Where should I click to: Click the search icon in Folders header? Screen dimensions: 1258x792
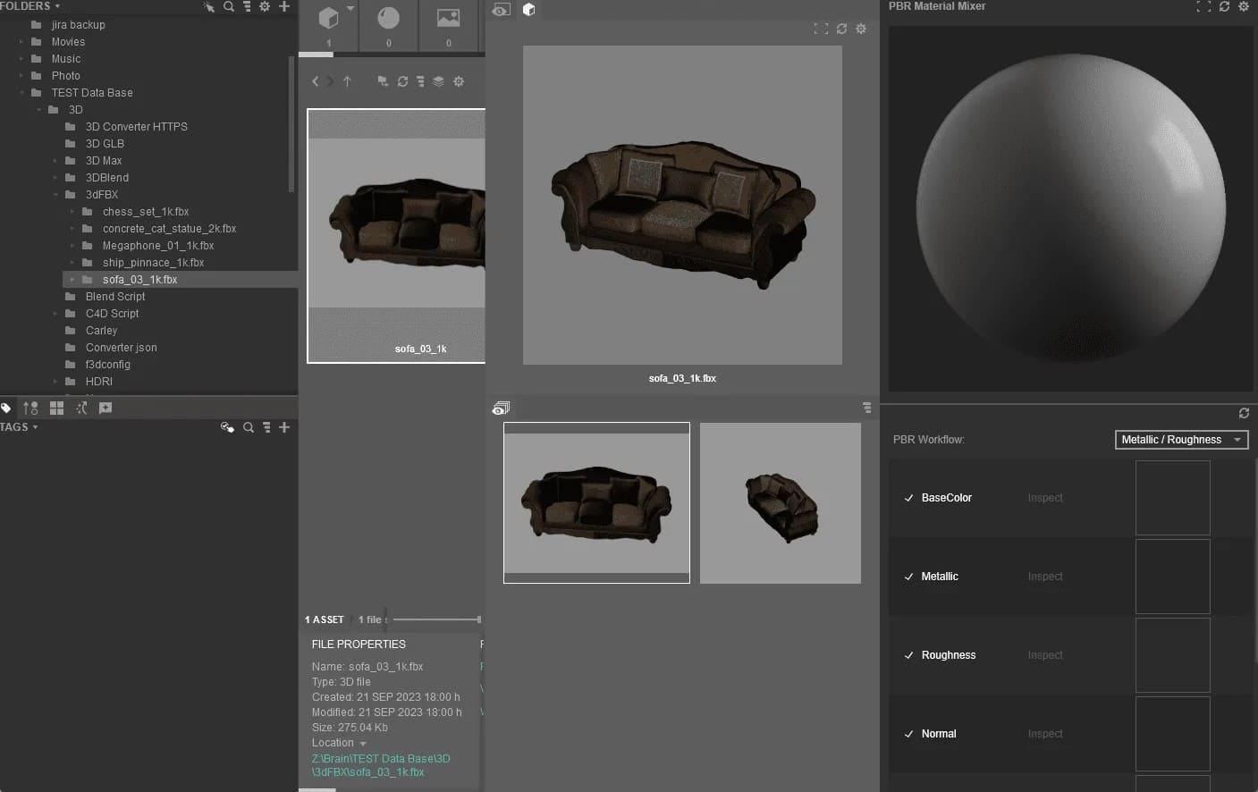pyautogui.click(x=229, y=6)
